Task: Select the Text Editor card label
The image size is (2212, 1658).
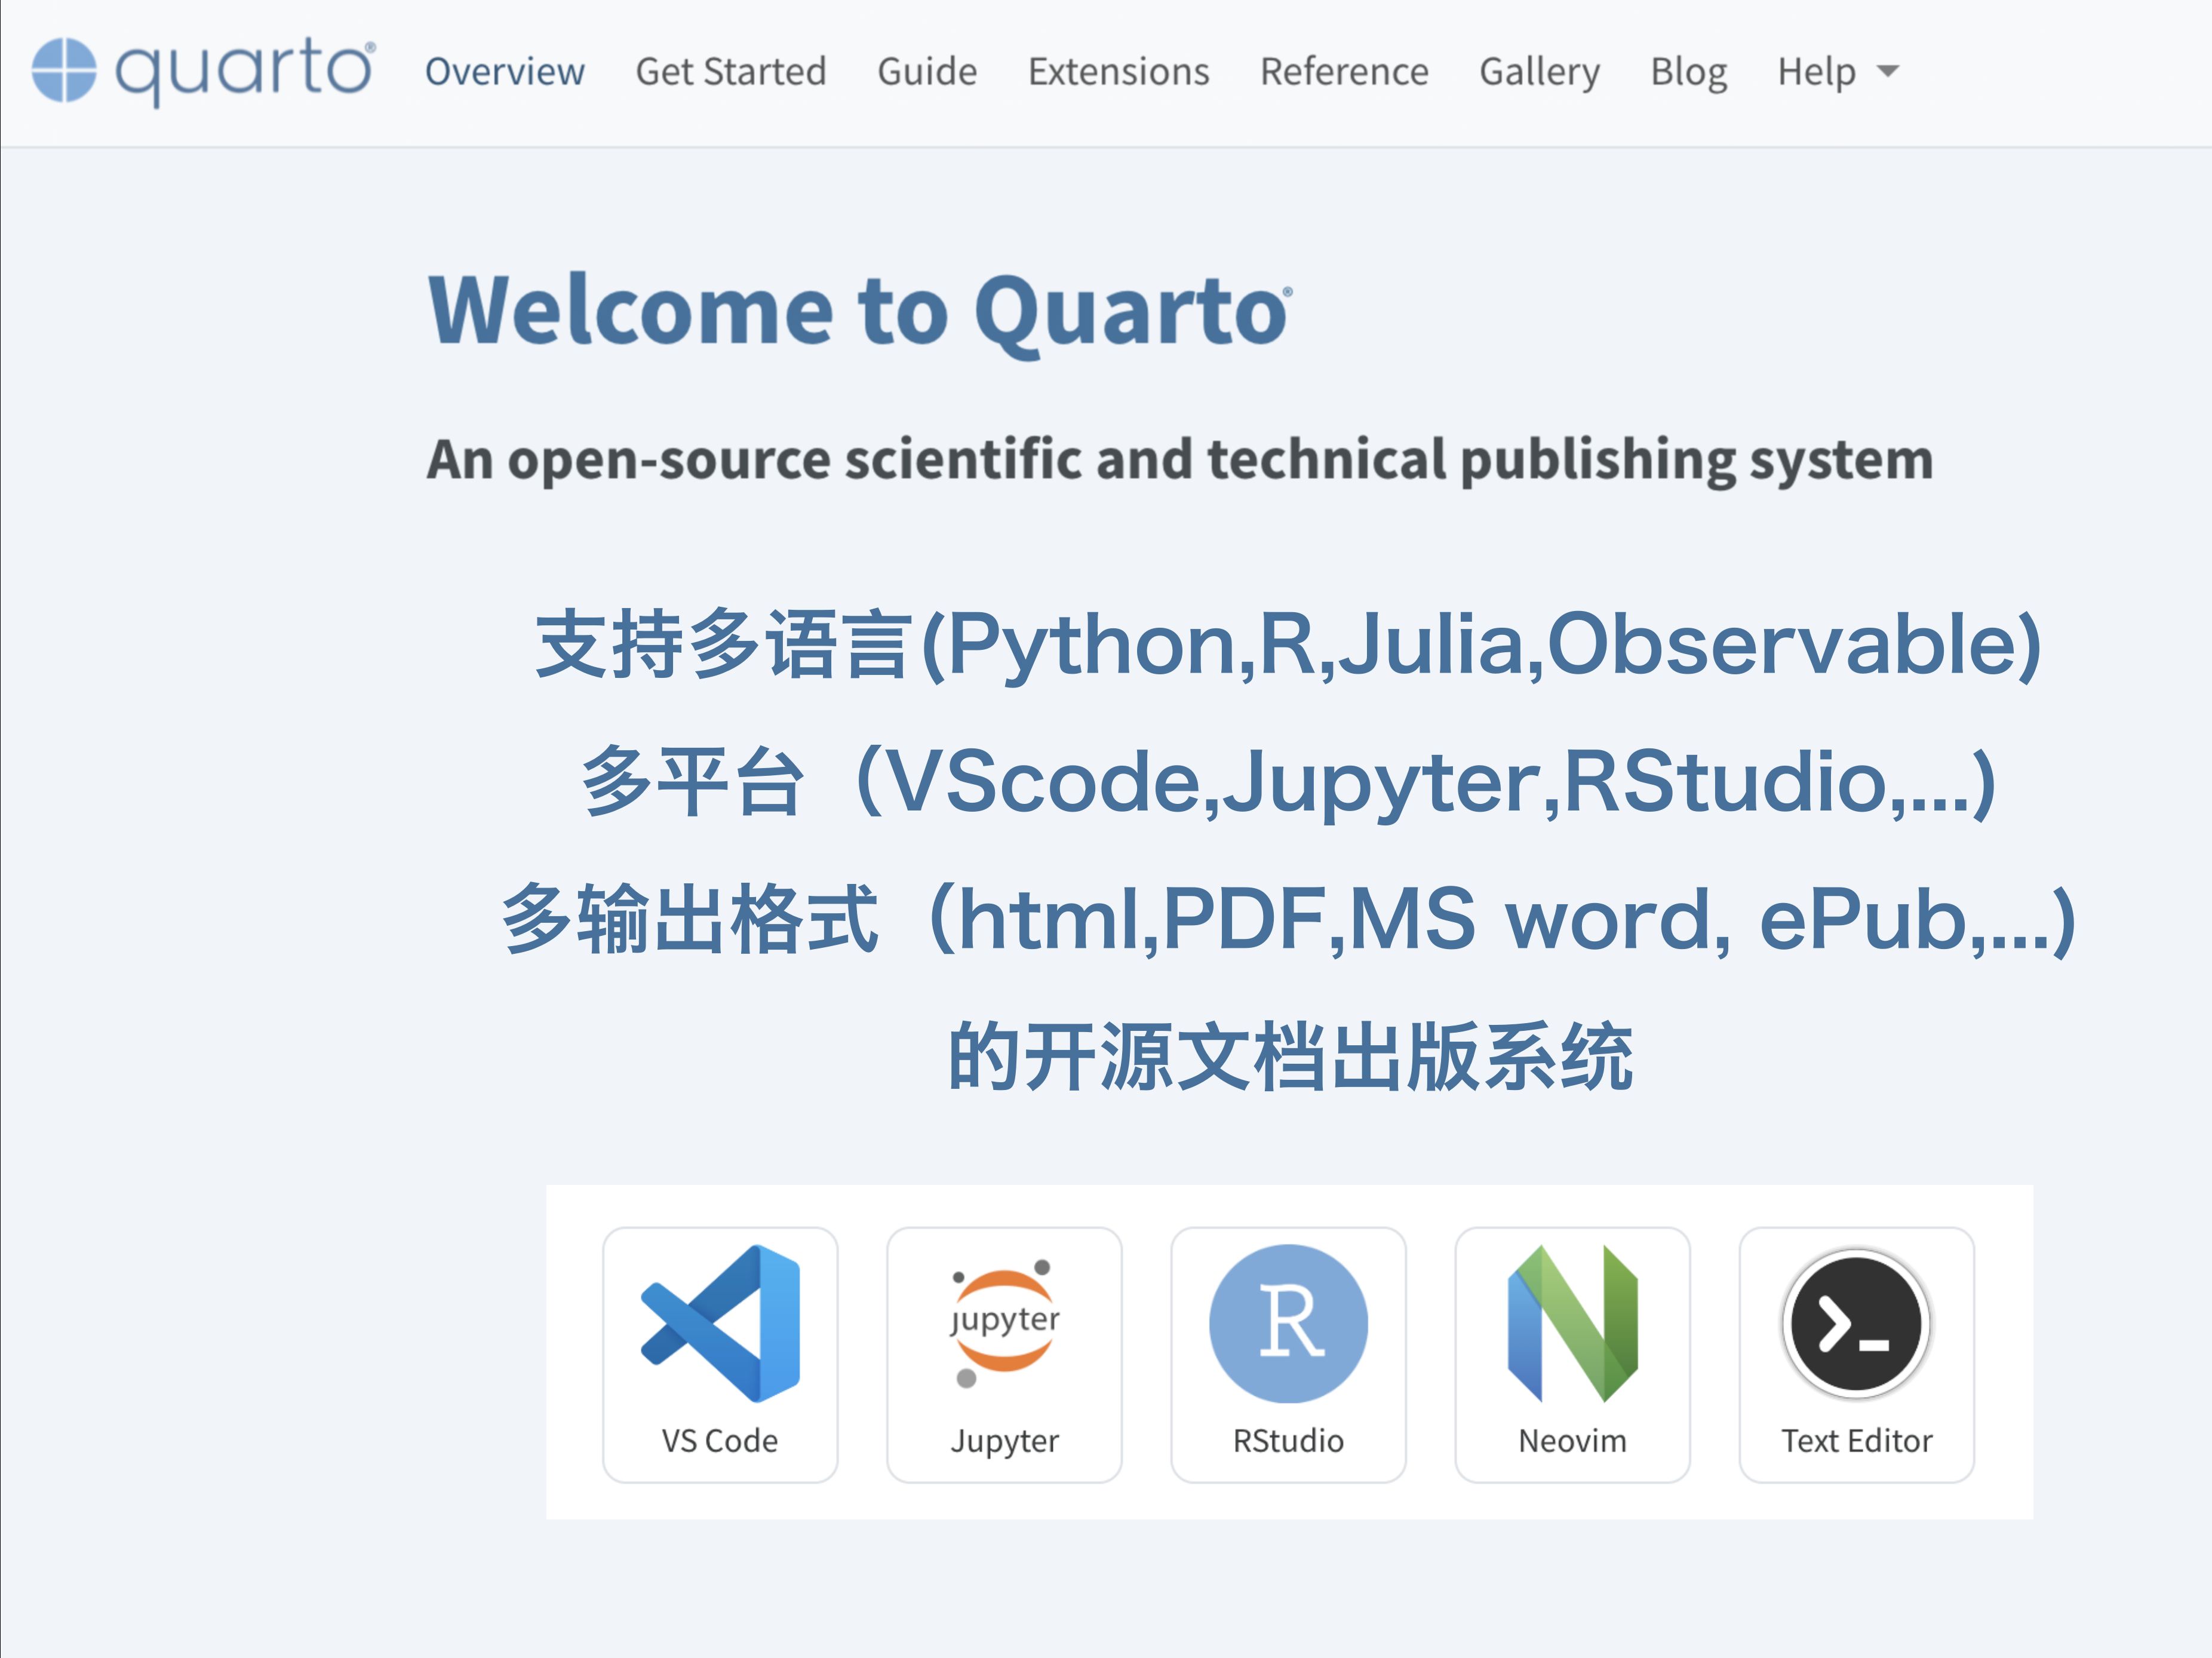Action: pyautogui.click(x=1856, y=1440)
